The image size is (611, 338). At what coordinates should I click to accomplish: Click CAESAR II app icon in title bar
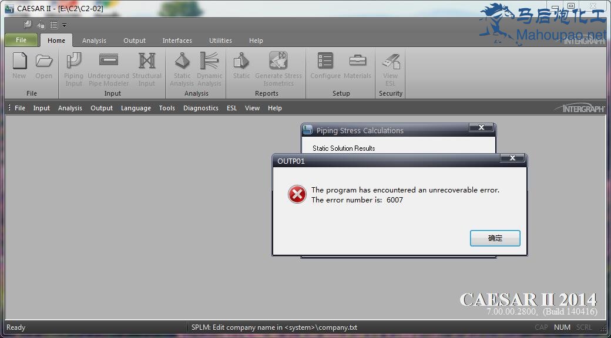pyautogui.click(x=9, y=9)
